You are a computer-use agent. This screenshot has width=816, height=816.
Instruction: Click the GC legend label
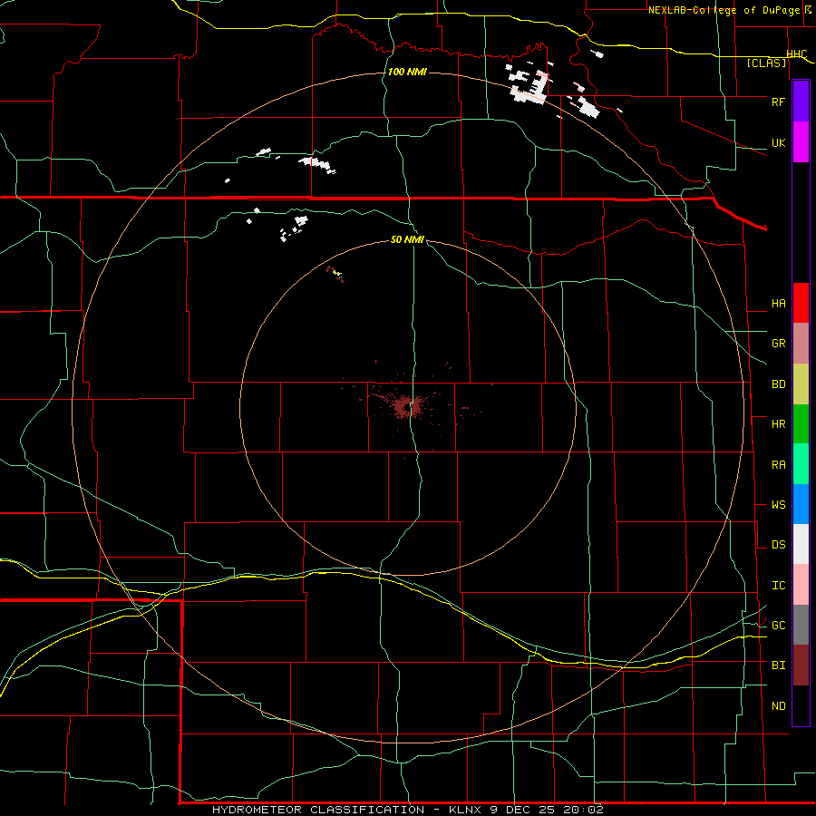(778, 626)
